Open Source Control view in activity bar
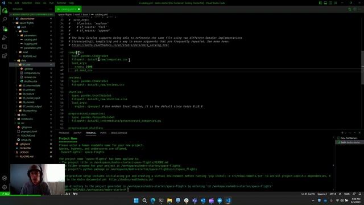The height and width of the screenshot is (205, 364). 5,29
